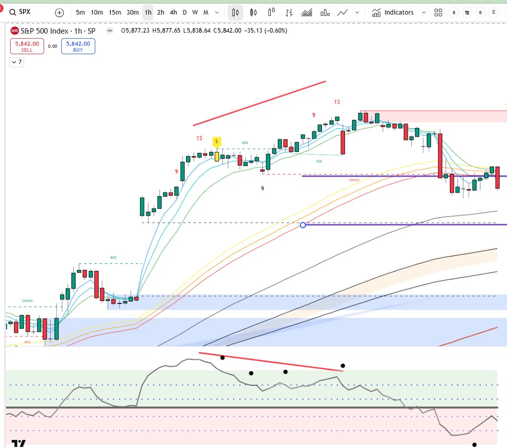Expand the collapsed indicators legend showing 7
Image resolution: width=507 pixels, height=448 pixels.
[x=17, y=62]
